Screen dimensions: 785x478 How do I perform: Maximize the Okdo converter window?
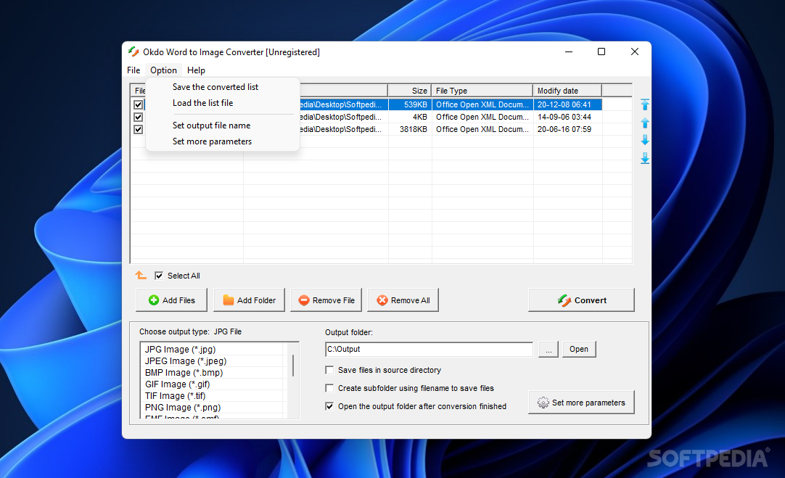(601, 51)
